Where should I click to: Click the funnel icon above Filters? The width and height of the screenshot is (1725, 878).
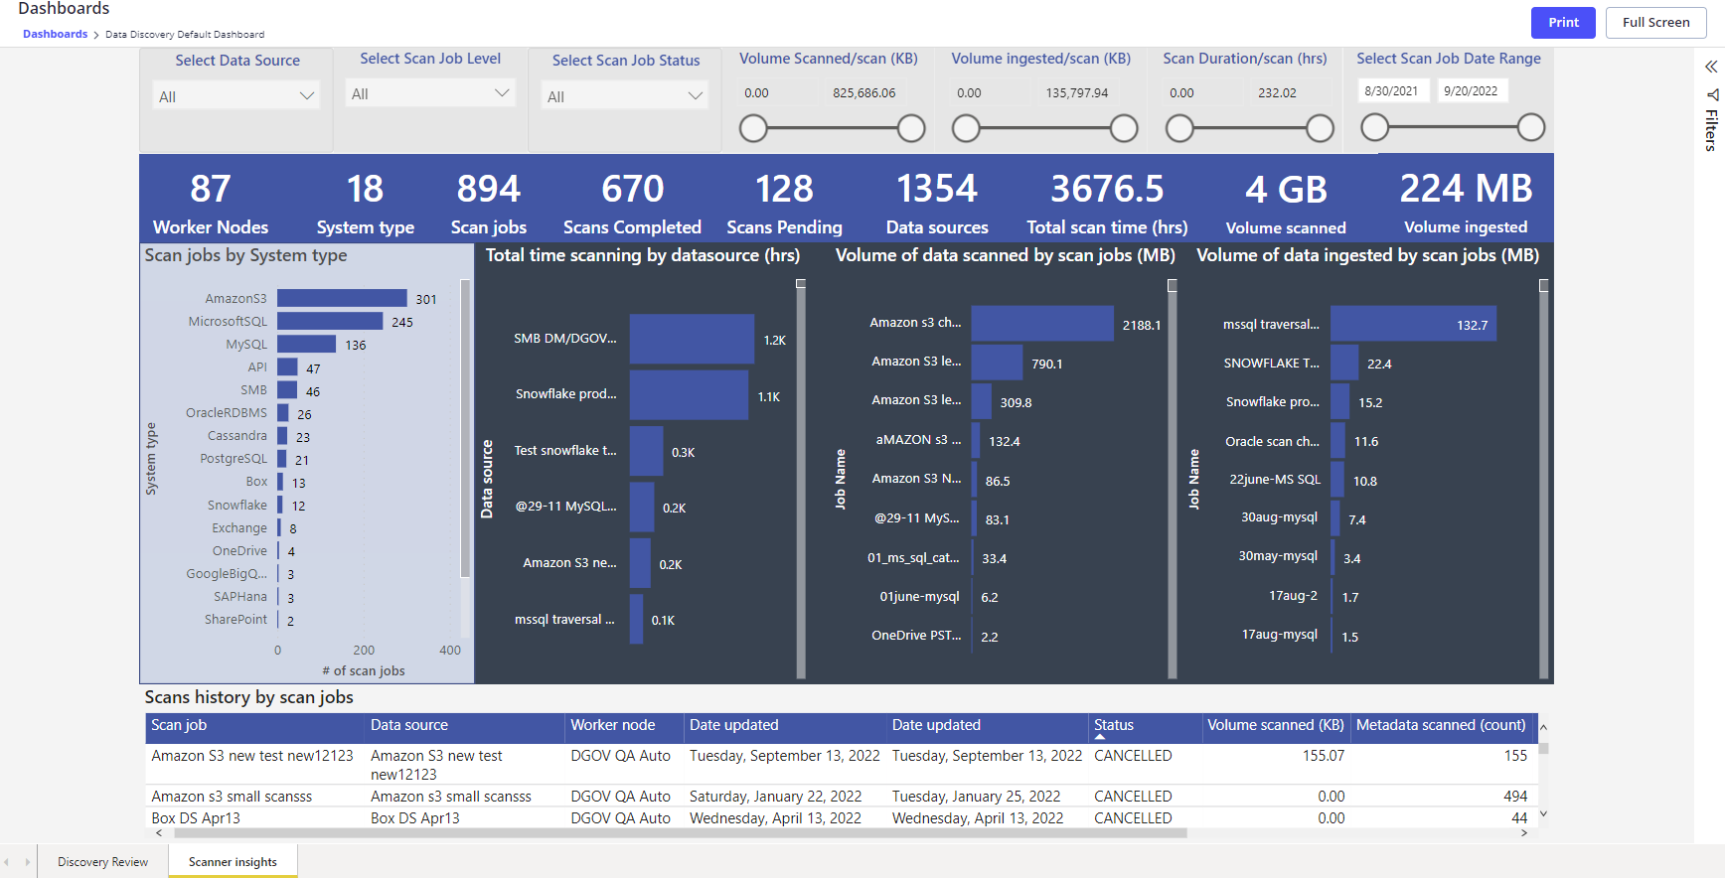coord(1712,95)
